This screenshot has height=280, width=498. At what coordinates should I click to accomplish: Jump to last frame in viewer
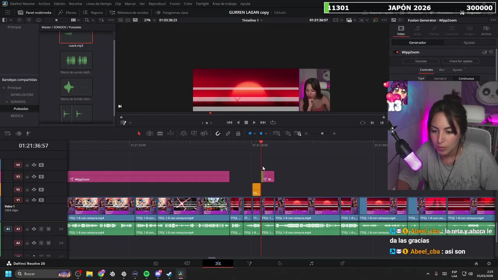click(263, 122)
